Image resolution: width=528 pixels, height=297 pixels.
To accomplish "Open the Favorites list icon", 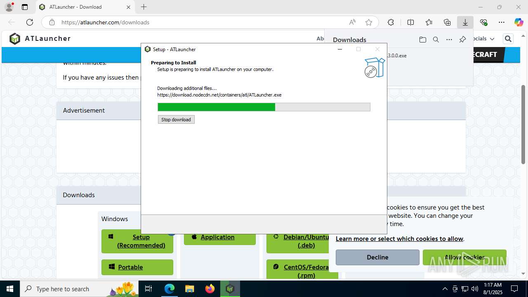I will [x=429, y=22].
